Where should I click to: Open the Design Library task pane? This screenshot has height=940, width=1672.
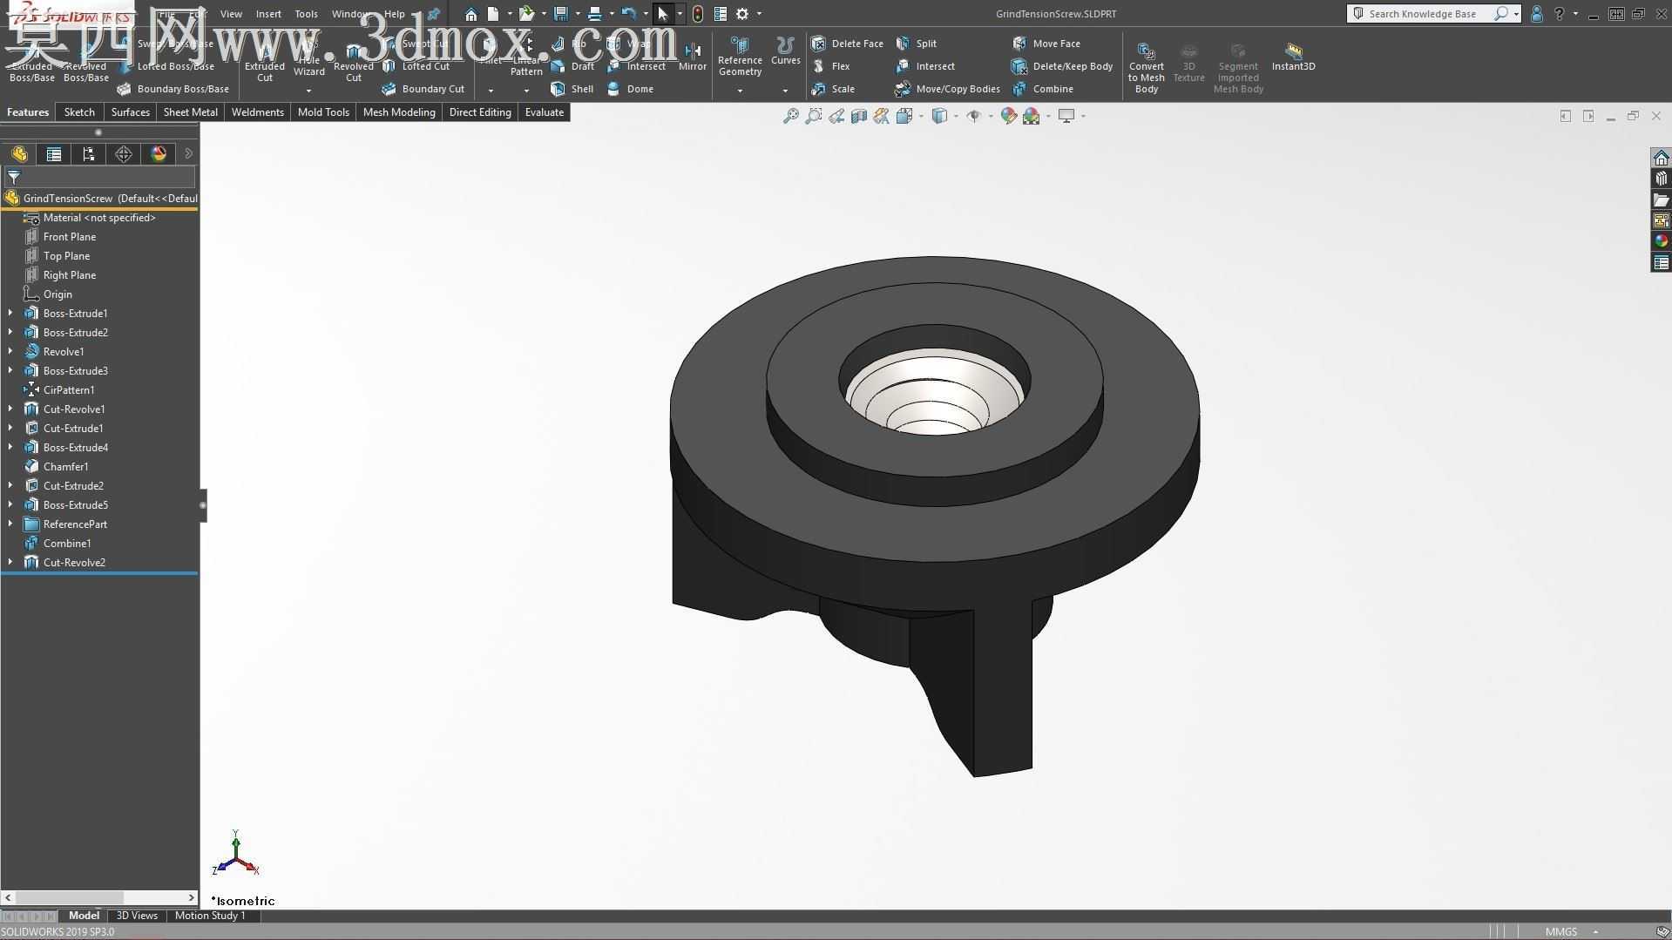point(1661,179)
